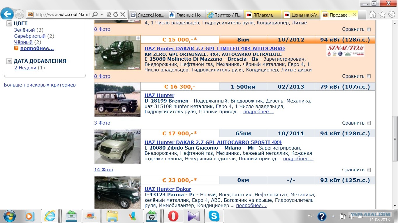Viewport: 398px width, 223px height.
Task: Open the UAZ Hunter Dakar Parma listing
Action: click(168, 189)
